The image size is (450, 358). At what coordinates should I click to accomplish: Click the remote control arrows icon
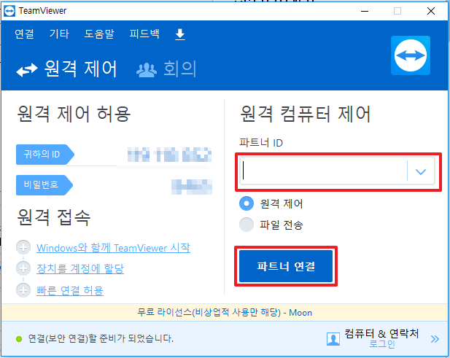pos(27,70)
